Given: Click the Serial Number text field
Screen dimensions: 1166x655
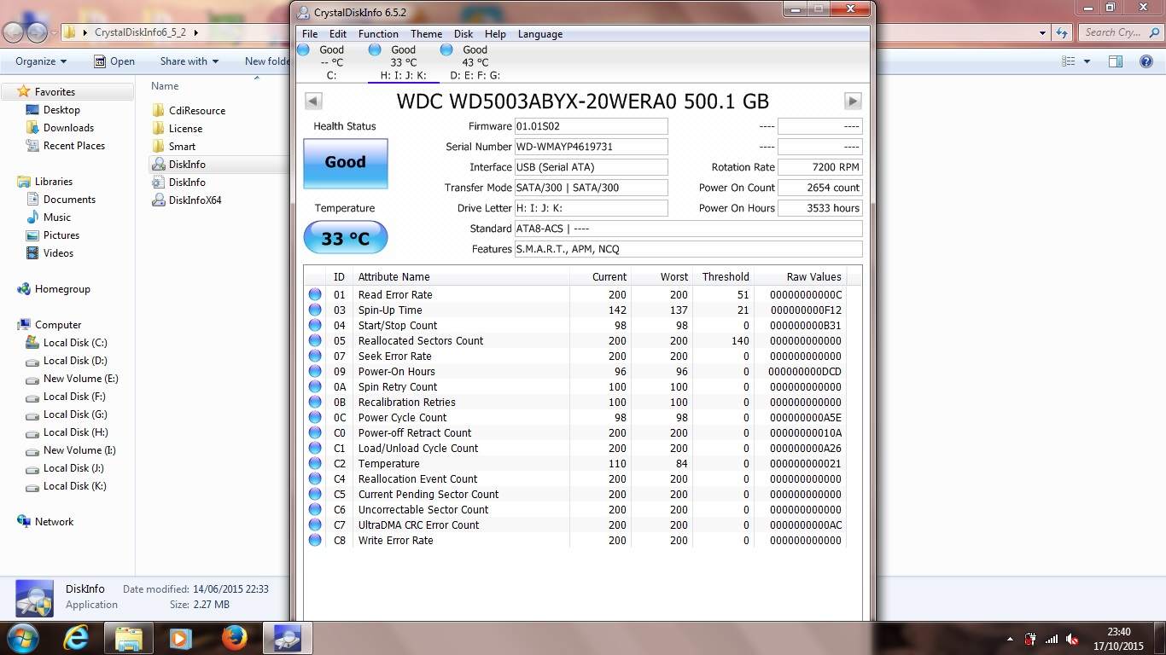Looking at the screenshot, I should [590, 147].
